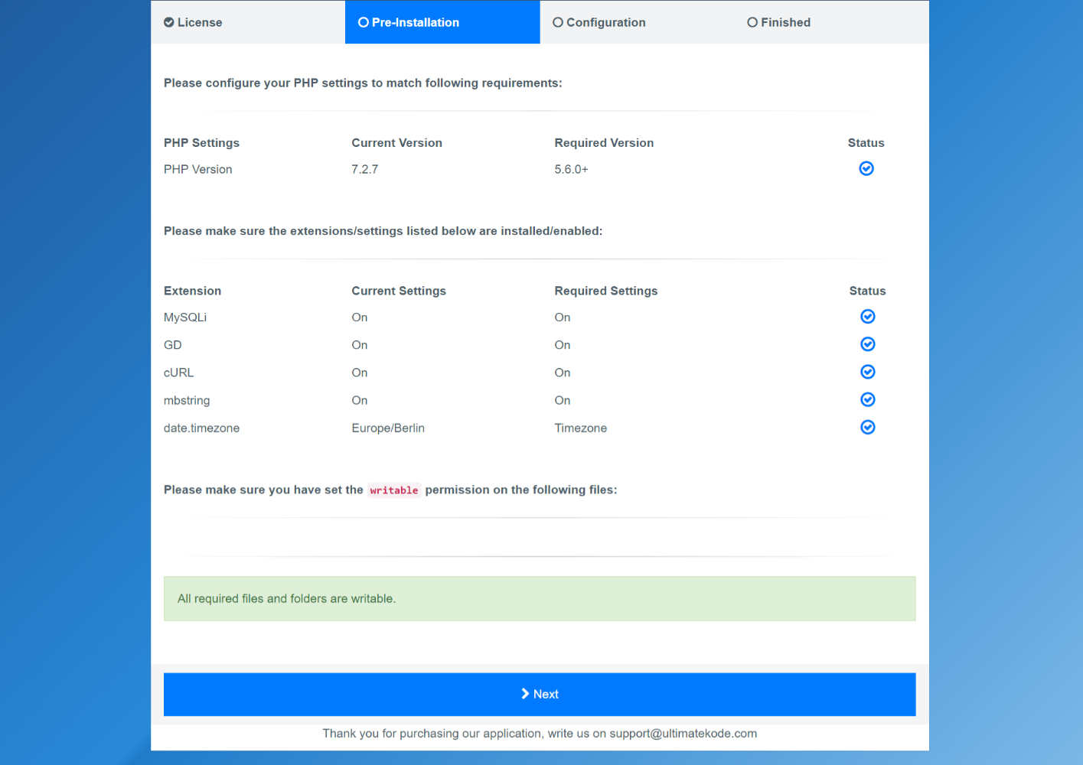This screenshot has width=1083, height=765.
Task: Click the 'Extension' column header
Action: 193,291
